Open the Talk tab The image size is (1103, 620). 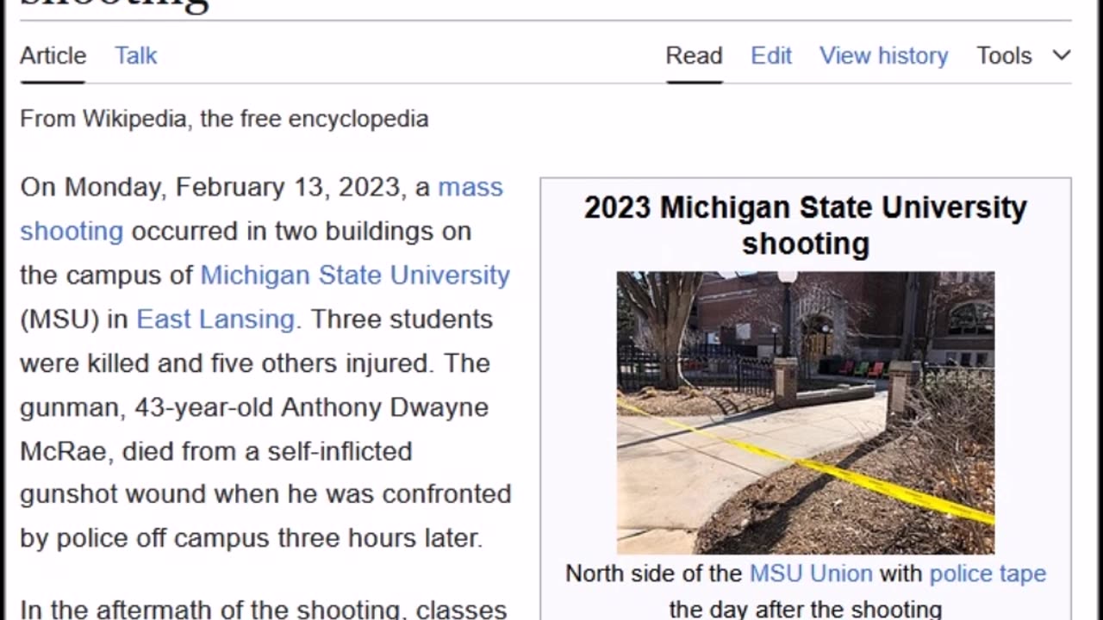pyautogui.click(x=136, y=56)
